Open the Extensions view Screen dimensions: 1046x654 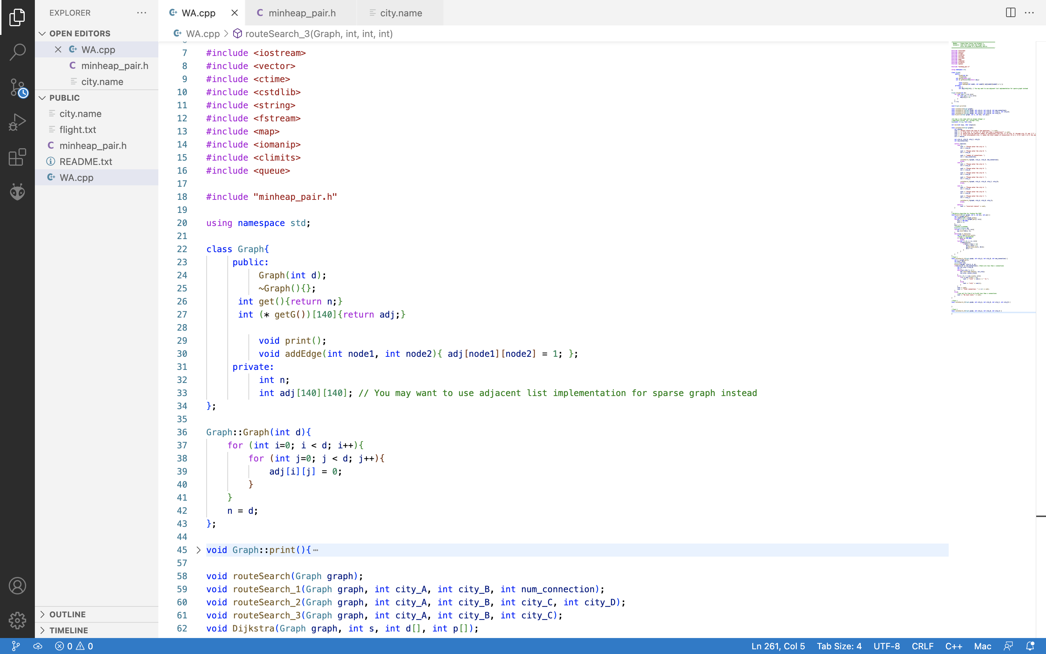click(17, 157)
